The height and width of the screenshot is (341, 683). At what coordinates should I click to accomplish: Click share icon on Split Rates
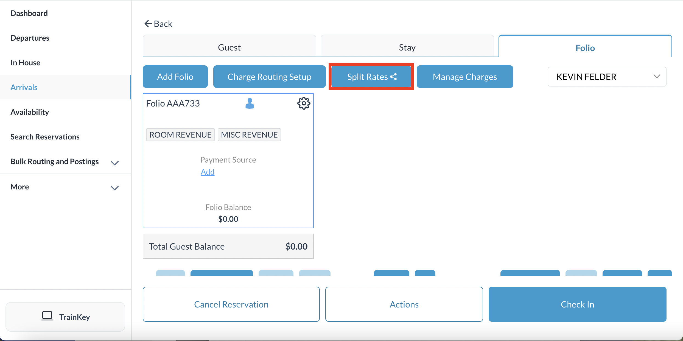pyautogui.click(x=394, y=77)
